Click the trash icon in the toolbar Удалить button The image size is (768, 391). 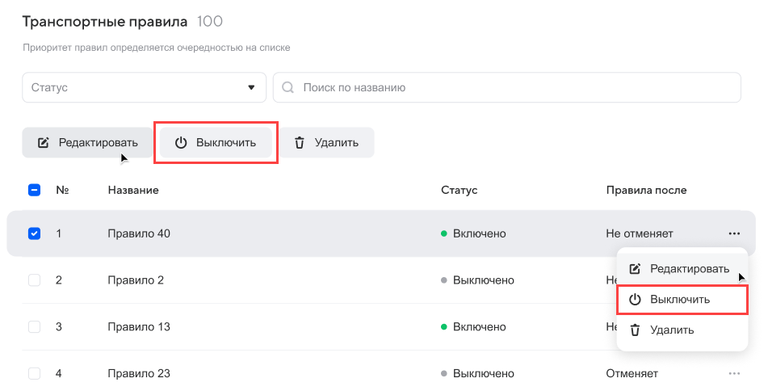coord(300,143)
